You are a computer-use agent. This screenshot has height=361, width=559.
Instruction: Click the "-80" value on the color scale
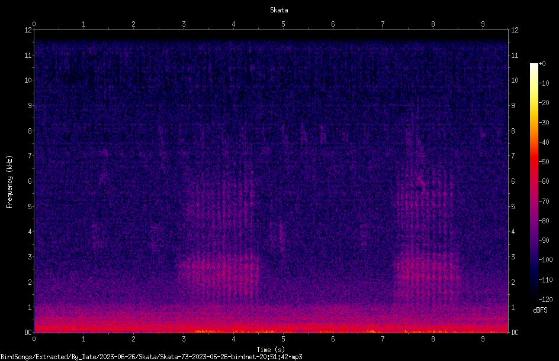544,220
